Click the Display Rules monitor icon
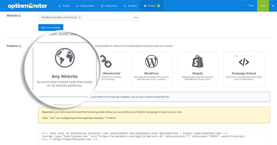The height and width of the screenshot is (145, 277). pyautogui.click(x=78, y=6)
